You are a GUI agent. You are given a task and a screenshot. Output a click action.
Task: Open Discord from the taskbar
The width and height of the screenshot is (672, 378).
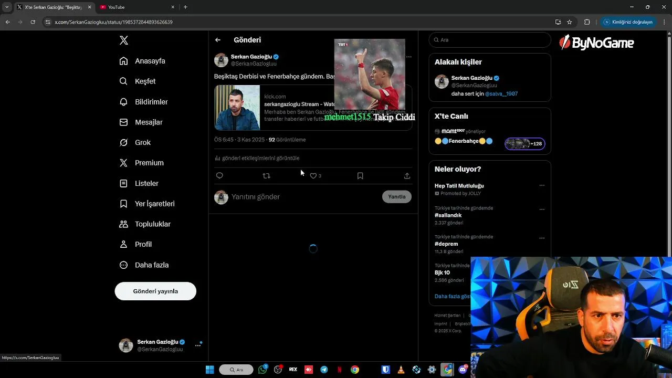click(x=463, y=370)
